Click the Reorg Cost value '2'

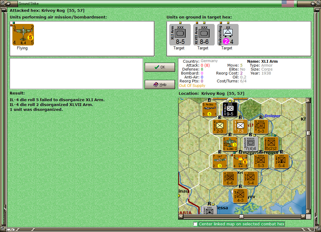[241, 73]
